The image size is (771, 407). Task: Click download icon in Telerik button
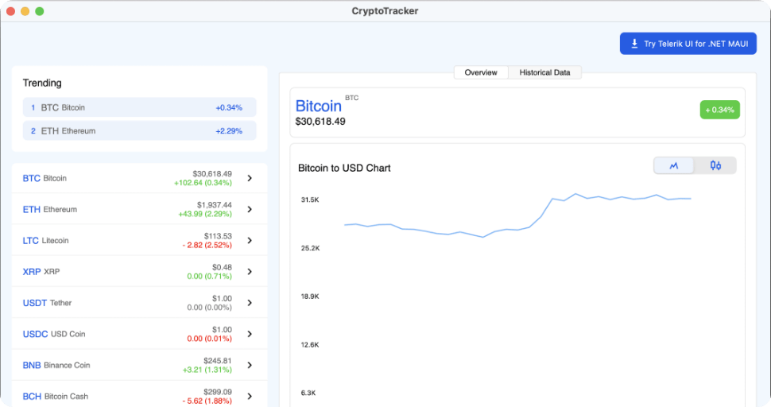[x=634, y=44]
